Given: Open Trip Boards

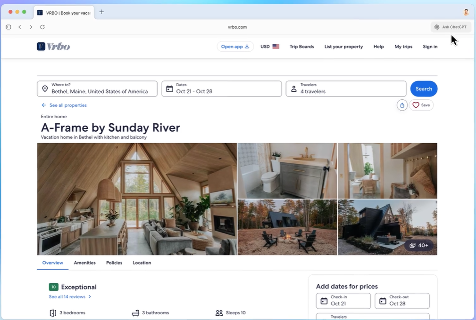Looking at the screenshot, I should click(301, 46).
